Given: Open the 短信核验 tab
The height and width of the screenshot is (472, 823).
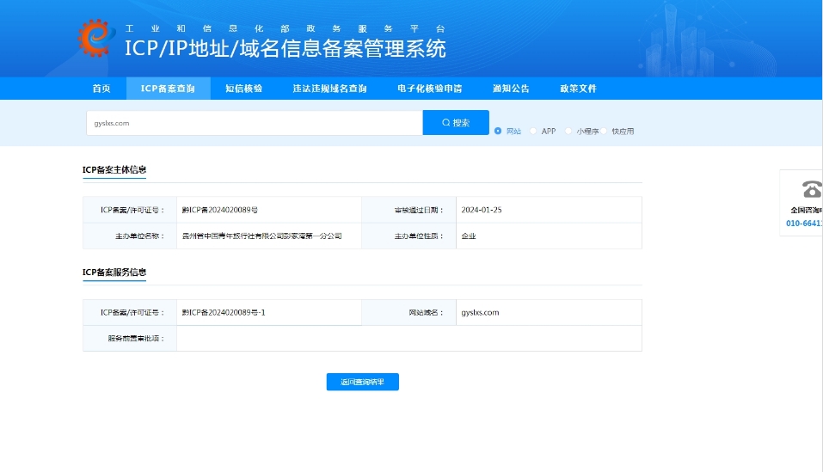Looking at the screenshot, I should [243, 89].
